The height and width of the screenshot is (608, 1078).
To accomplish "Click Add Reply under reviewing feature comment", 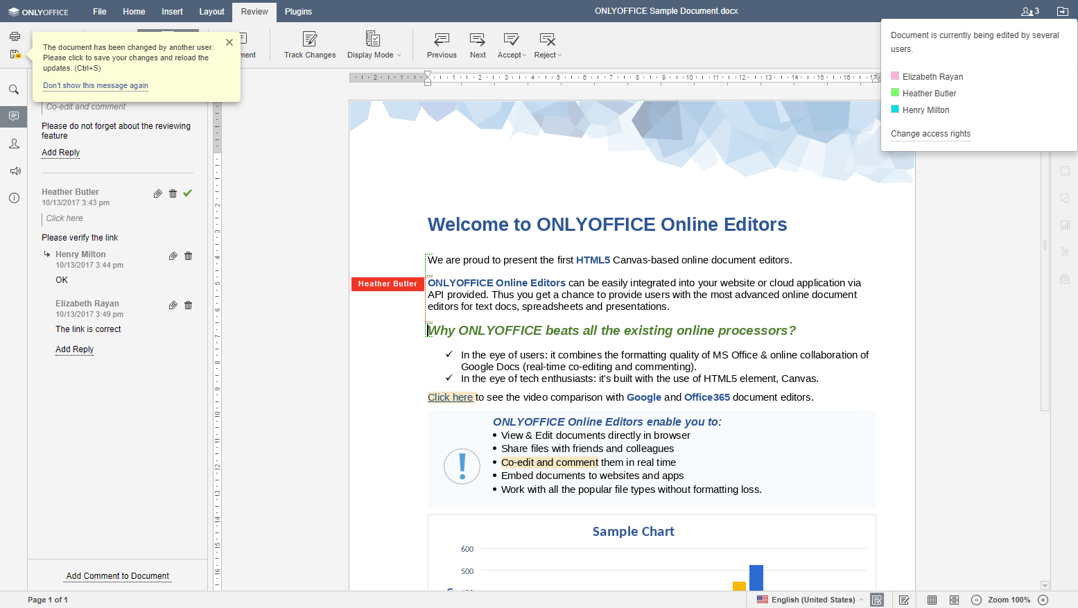I will (60, 153).
